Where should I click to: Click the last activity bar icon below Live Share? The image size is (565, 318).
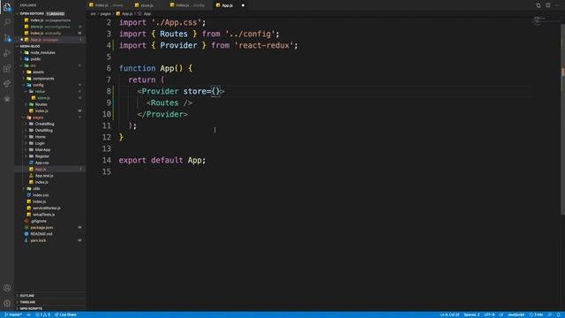click(7, 99)
